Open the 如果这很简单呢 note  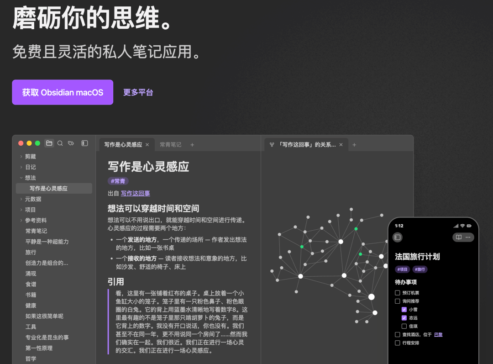coord(44,316)
